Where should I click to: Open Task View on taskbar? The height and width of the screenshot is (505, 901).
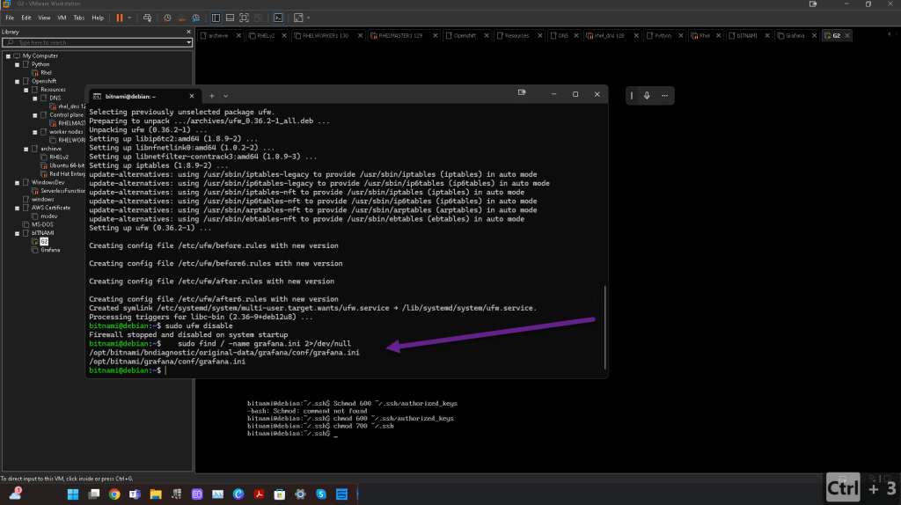93,494
